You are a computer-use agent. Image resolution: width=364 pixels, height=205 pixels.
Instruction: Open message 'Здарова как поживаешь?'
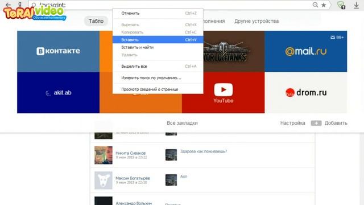204,151
